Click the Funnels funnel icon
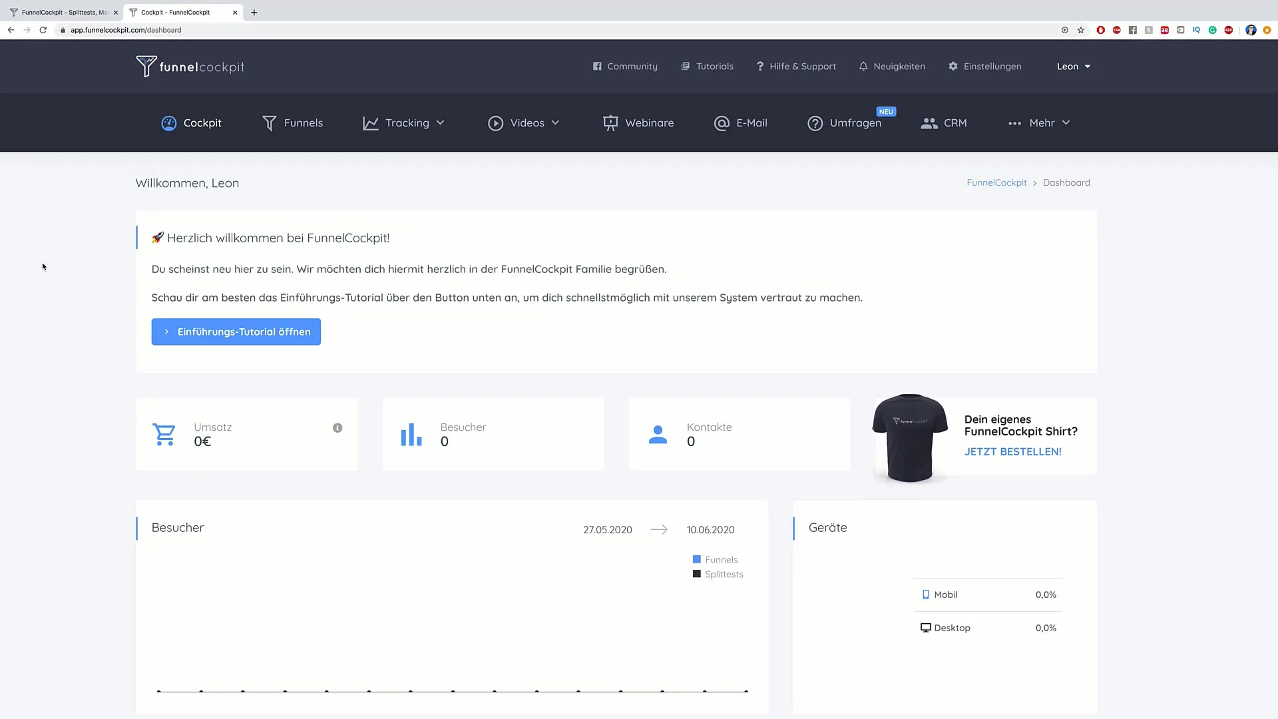The image size is (1278, 719). point(270,123)
